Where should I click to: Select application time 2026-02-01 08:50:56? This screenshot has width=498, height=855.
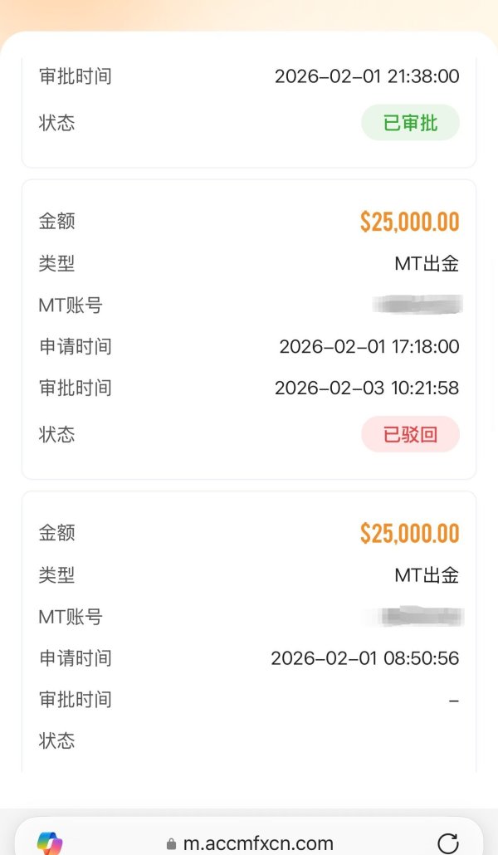364,658
